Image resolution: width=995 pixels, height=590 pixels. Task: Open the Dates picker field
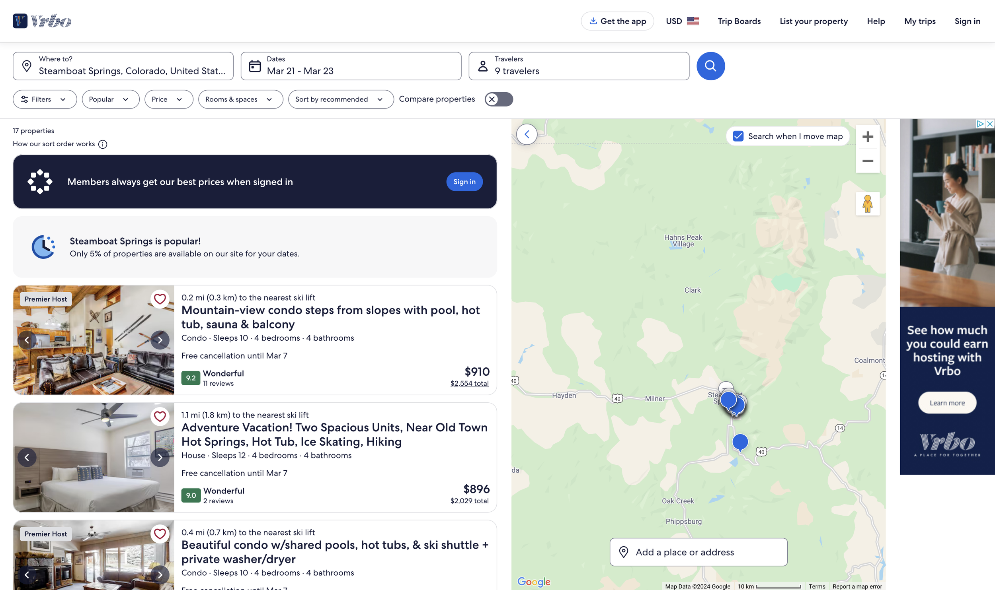(x=351, y=66)
